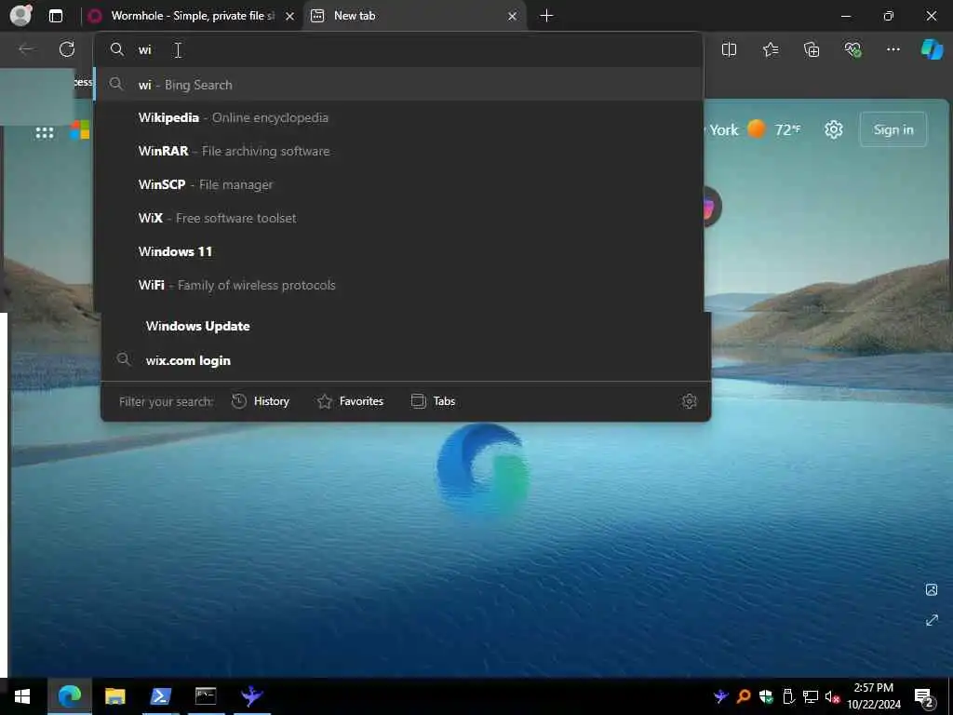953x715 pixels.
Task: Open the Windows Start menu
Action: (x=22, y=696)
